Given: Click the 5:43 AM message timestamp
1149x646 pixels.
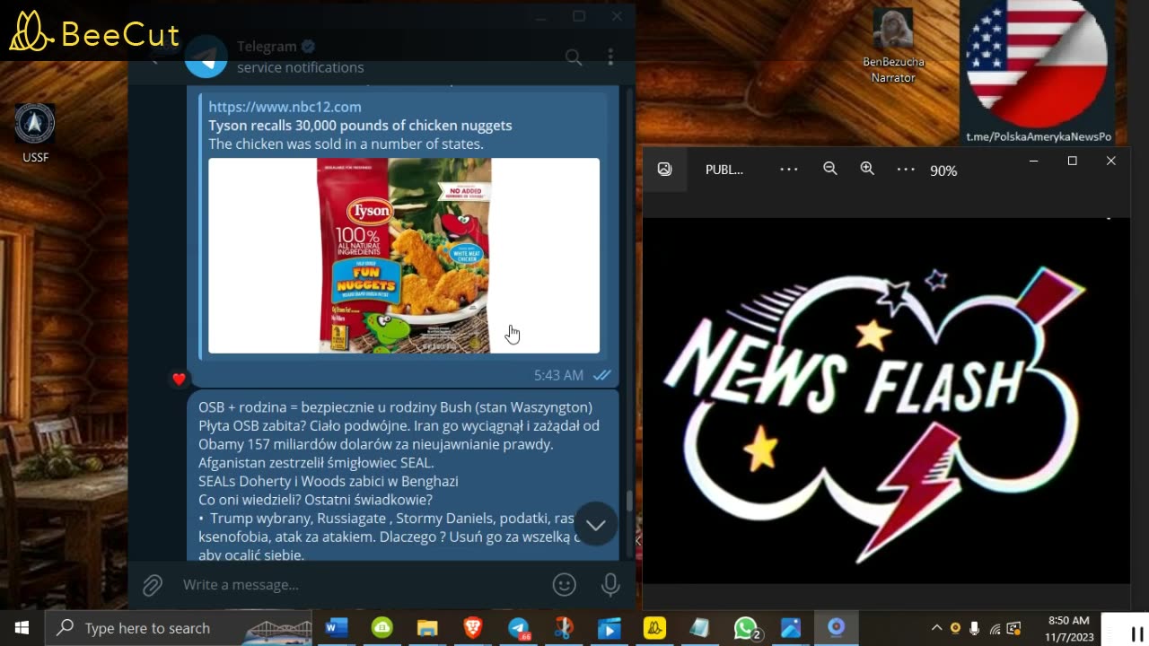Looking at the screenshot, I should point(558,375).
